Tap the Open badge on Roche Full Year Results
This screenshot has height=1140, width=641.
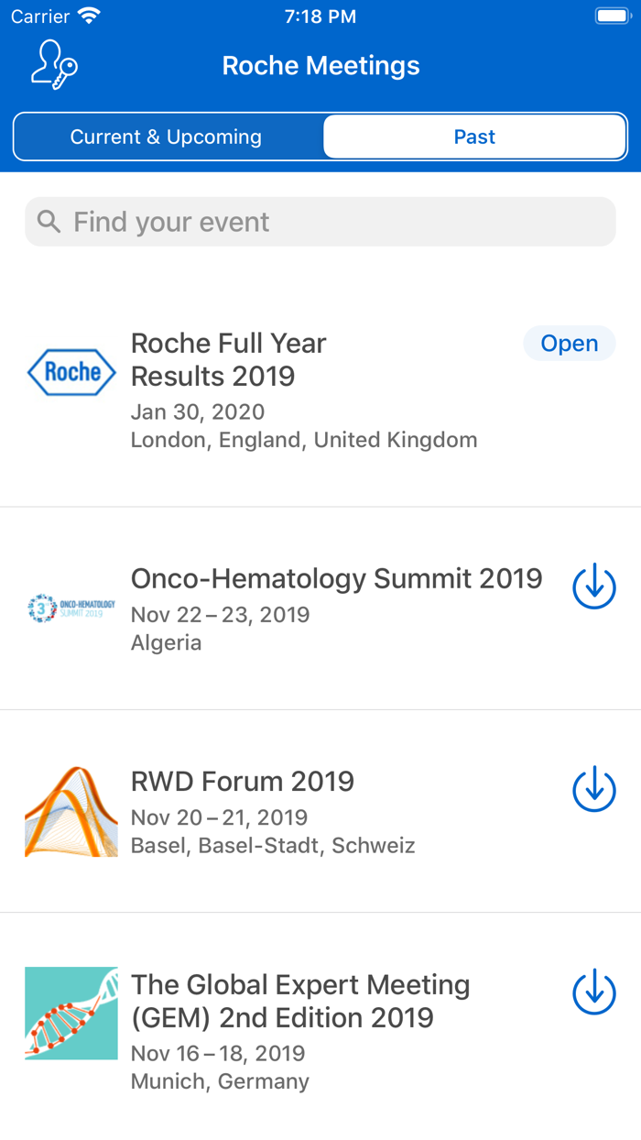[x=570, y=343]
